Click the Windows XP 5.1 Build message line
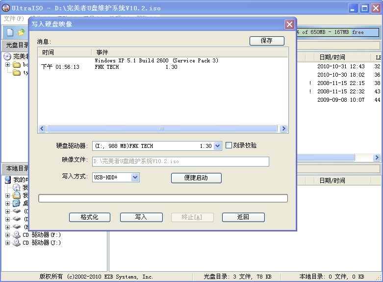 click(156, 60)
